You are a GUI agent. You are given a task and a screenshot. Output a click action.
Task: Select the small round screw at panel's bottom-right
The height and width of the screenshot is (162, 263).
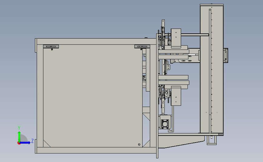tap(139, 144)
